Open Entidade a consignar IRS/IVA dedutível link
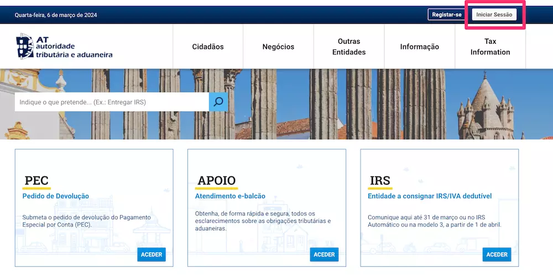The width and height of the screenshot is (553, 280). pyautogui.click(x=430, y=196)
